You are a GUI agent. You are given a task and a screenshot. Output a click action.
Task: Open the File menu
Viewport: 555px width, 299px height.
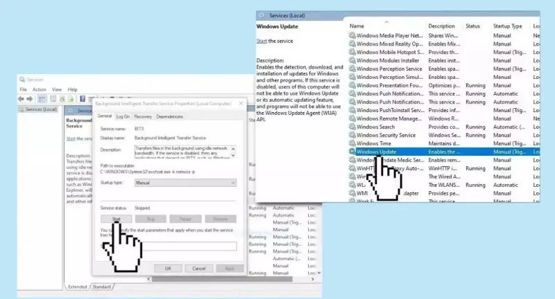[24, 89]
